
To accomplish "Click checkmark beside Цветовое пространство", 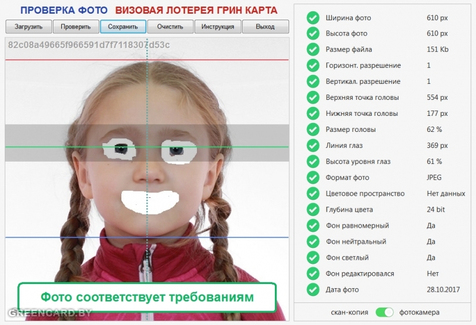I will tap(313, 194).
